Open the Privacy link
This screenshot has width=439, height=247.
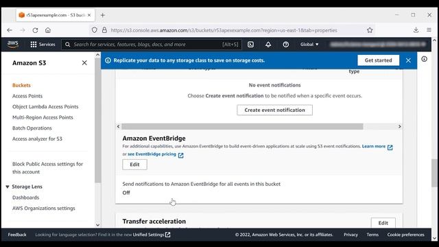[x=351, y=235]
